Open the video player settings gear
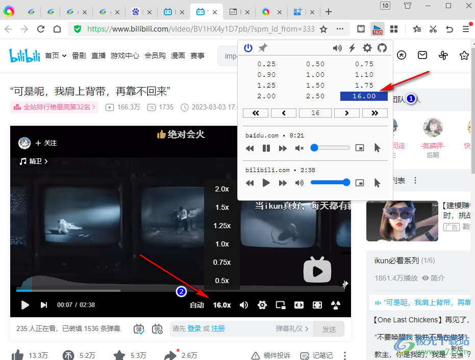 click(262, 305)
